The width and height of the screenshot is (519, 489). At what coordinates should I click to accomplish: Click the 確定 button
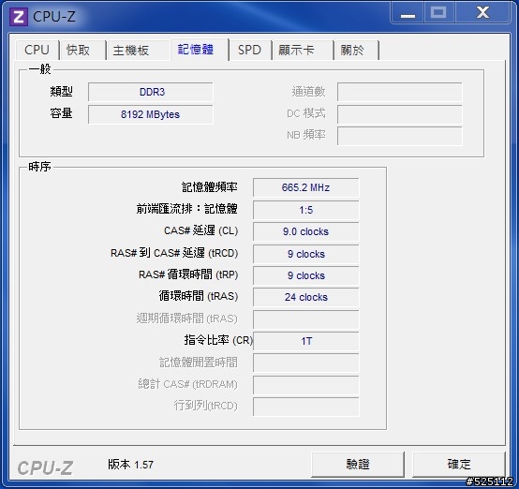click(x=459, y=464)
